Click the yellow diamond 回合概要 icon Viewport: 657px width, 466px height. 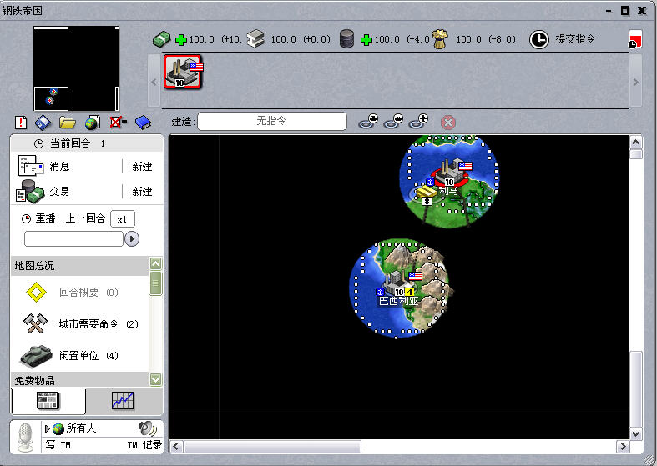coord(37,292)
